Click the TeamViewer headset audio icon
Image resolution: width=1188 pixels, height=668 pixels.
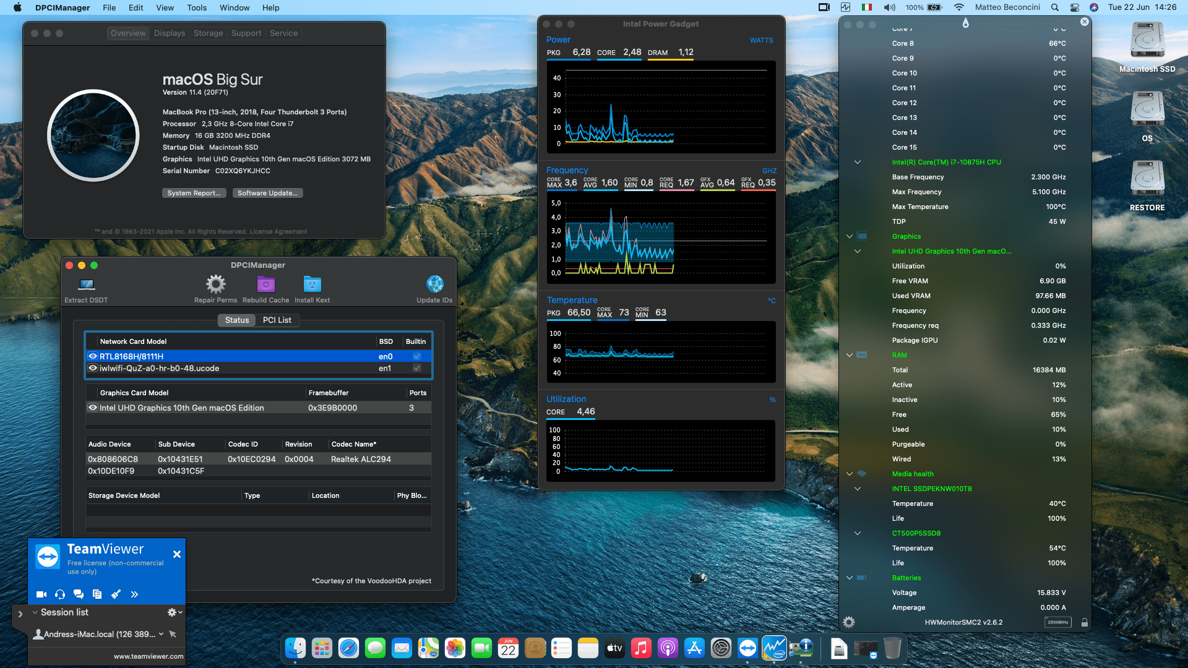[x=60, y=594]
